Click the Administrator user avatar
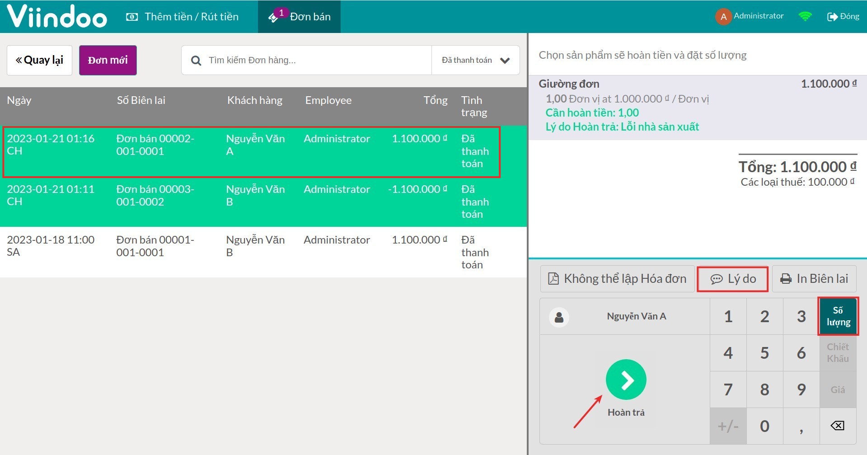Image resolution: width=867 pixels, height=455 pixels. pos(723,17)
